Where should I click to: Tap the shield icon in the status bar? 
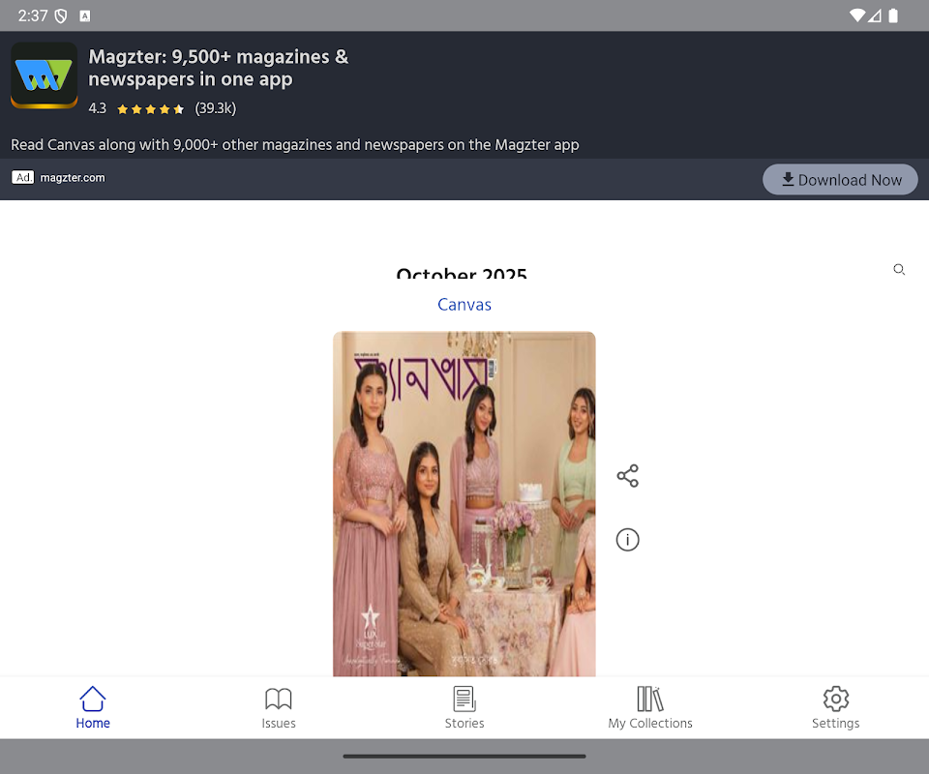61,15
